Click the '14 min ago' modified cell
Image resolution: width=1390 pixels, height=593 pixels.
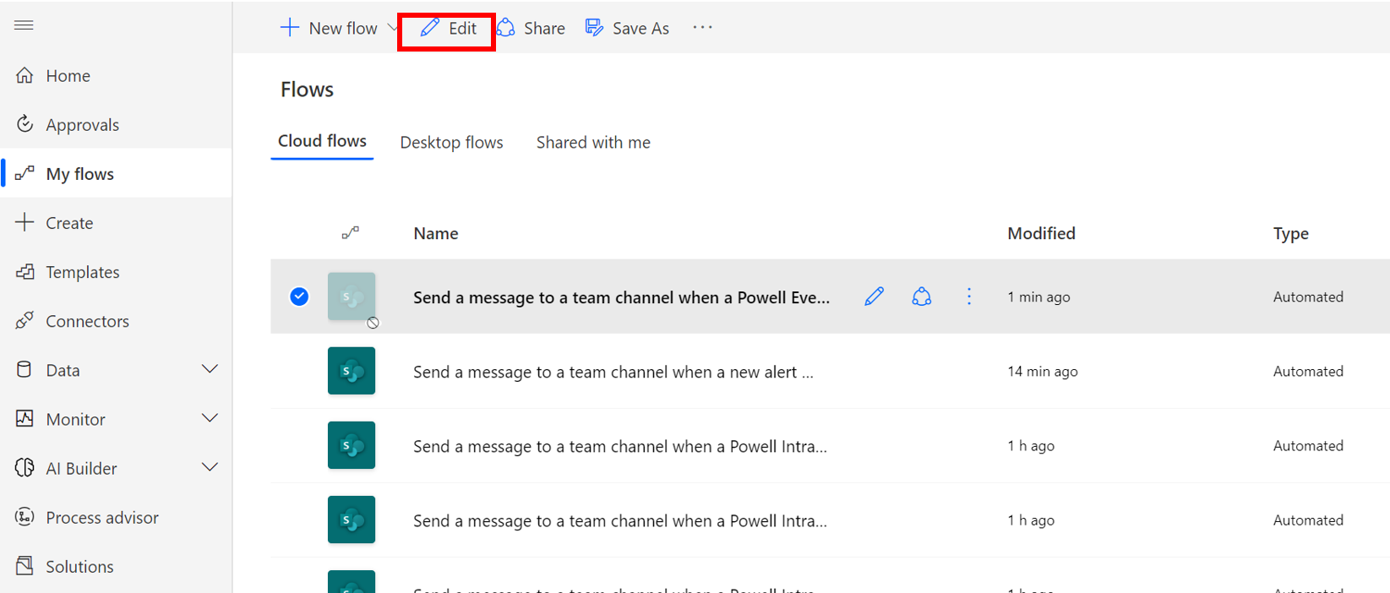tap(1043, 372)
